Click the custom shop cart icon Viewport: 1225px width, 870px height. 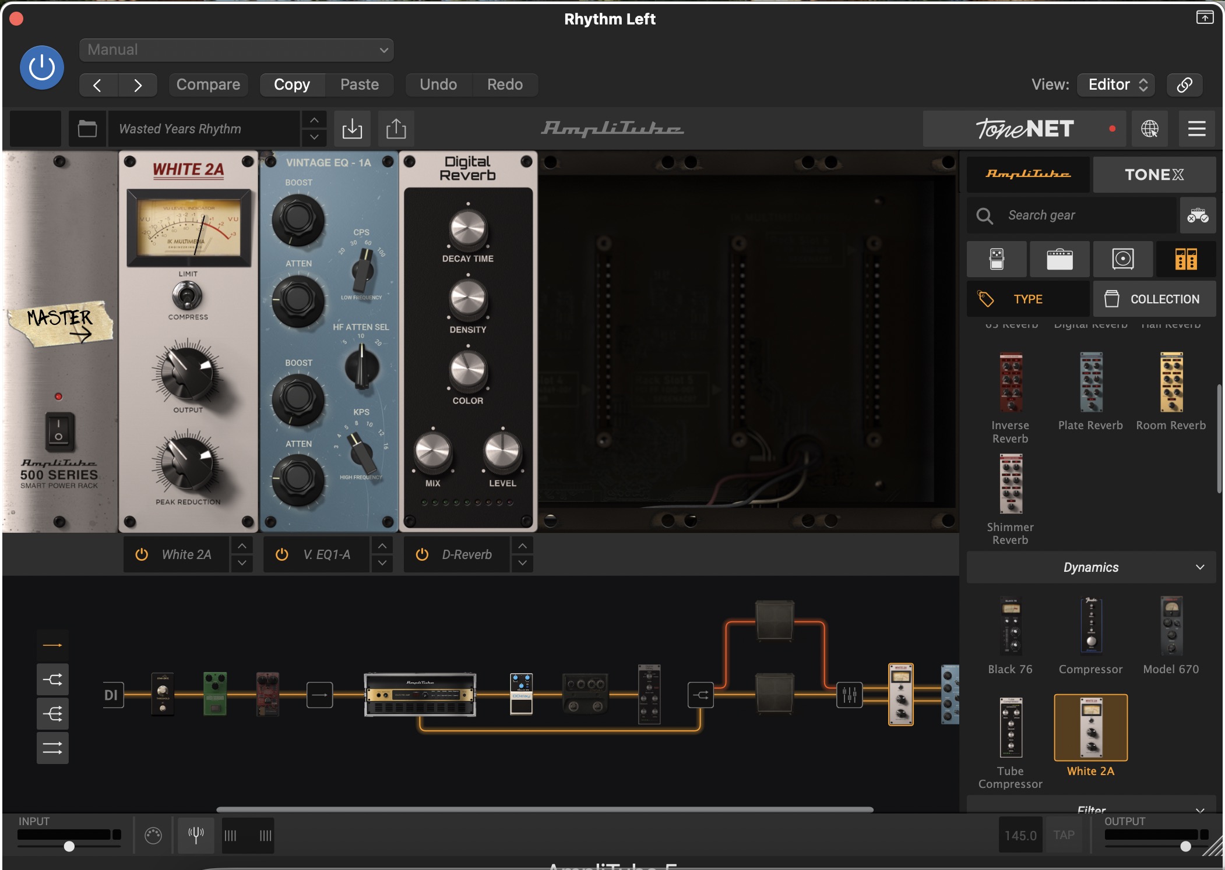(x=1198, y=215)
